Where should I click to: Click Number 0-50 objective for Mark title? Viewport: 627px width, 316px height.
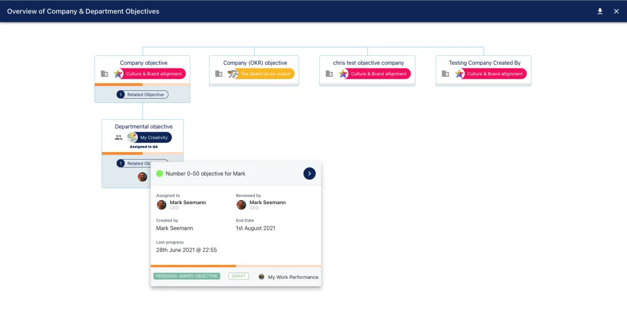pos(205,173)
